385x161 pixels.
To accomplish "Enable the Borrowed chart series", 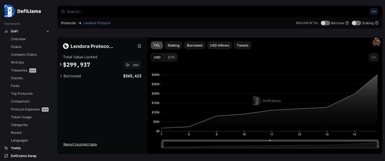I will point(195,45).
